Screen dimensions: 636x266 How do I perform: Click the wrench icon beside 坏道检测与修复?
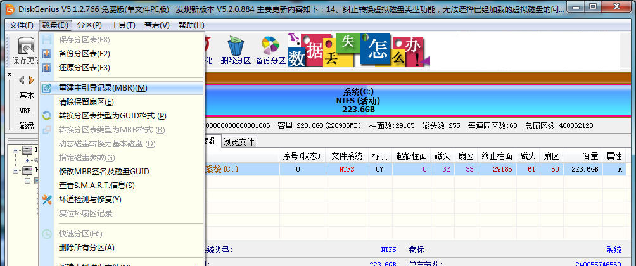coord(47,199)
